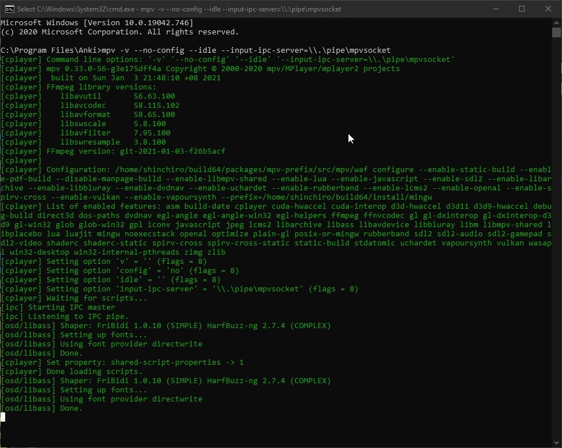Click the 'Done loading scripts.' line
The height and width of the screenshot is (448, 562).
point(71,371)
